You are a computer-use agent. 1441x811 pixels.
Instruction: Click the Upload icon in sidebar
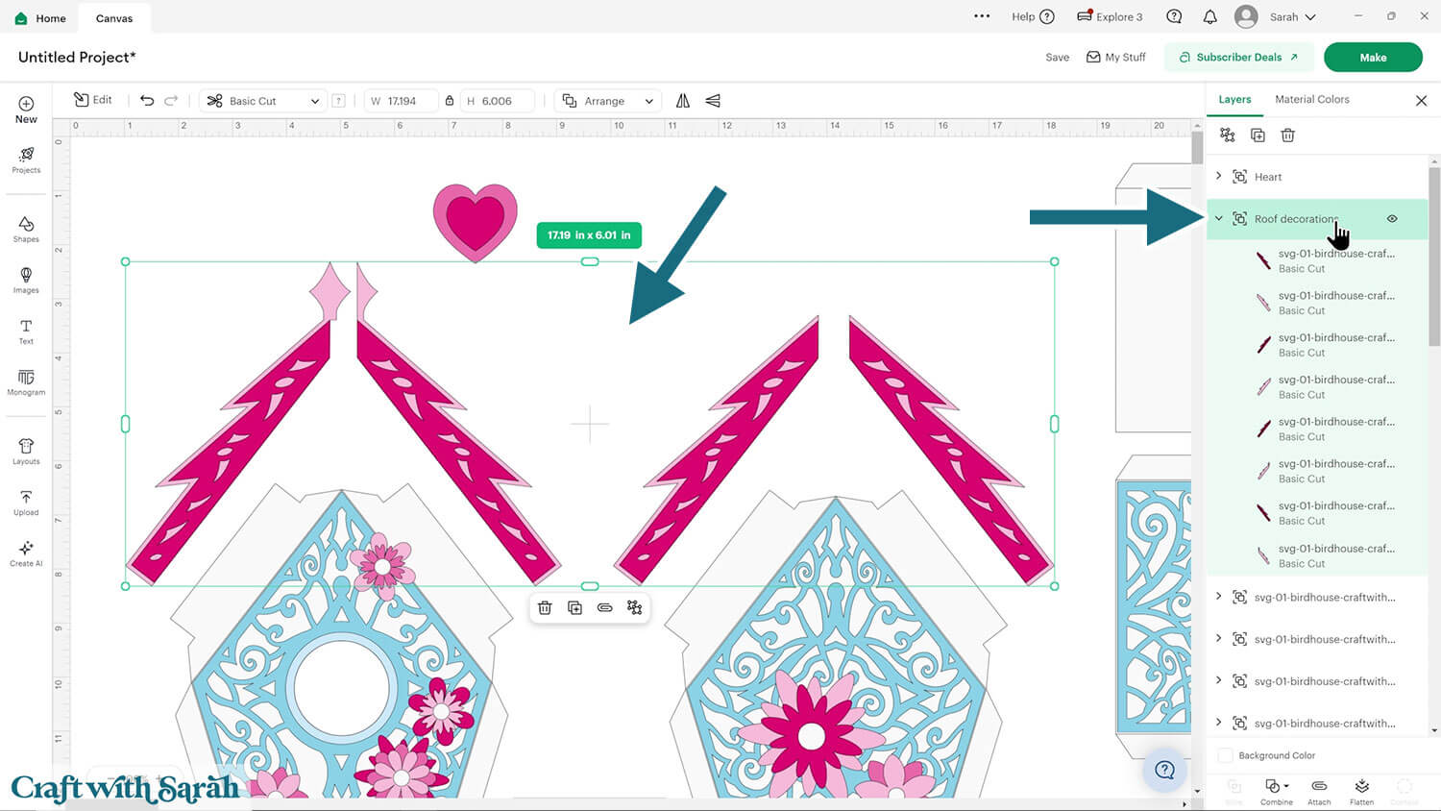[26, 503]
